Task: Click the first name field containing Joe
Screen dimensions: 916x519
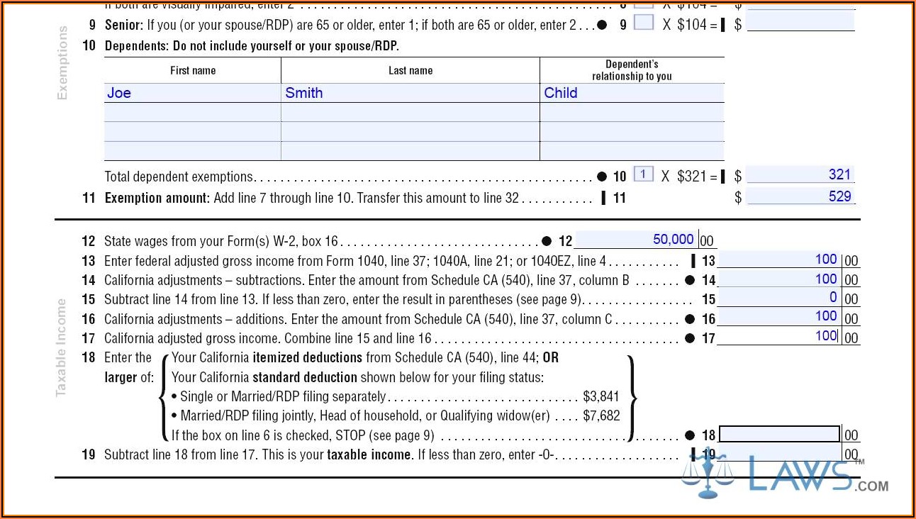Action: coord(192,93)
